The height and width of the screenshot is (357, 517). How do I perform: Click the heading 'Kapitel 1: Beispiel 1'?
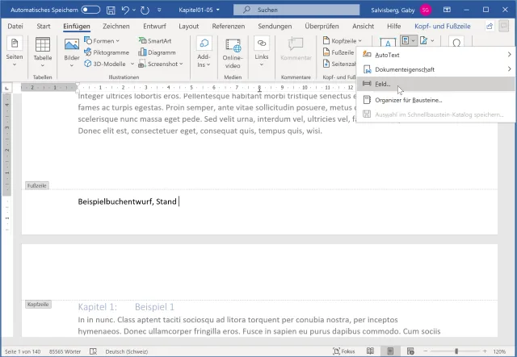point(126,307)
